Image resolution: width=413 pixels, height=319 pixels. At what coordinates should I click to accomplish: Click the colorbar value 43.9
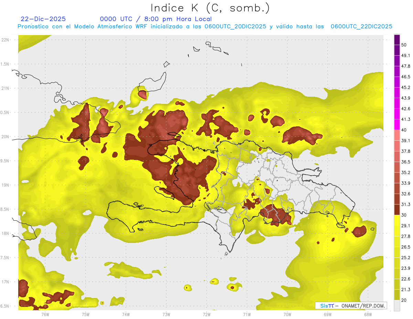pyautogui.click(x=406, y=98)
